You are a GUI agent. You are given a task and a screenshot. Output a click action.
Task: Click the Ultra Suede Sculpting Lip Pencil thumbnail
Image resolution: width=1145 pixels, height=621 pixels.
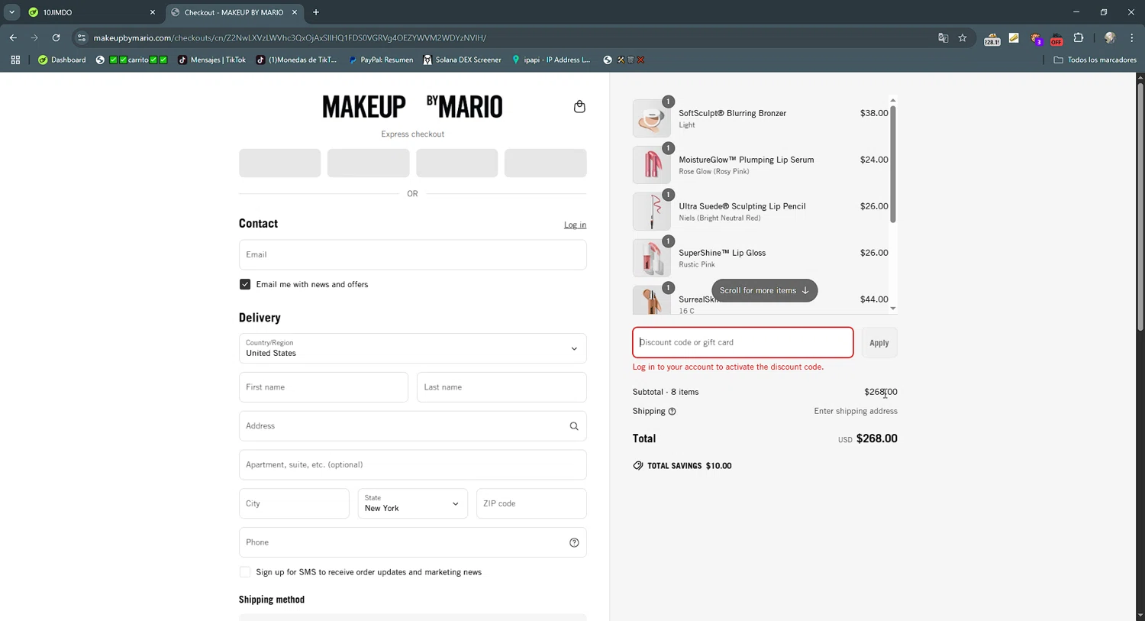click(651, 212)
